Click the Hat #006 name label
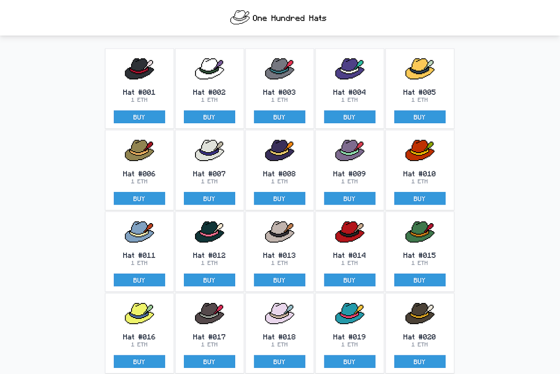Viewport: 560px width, 374px height. 139,174
